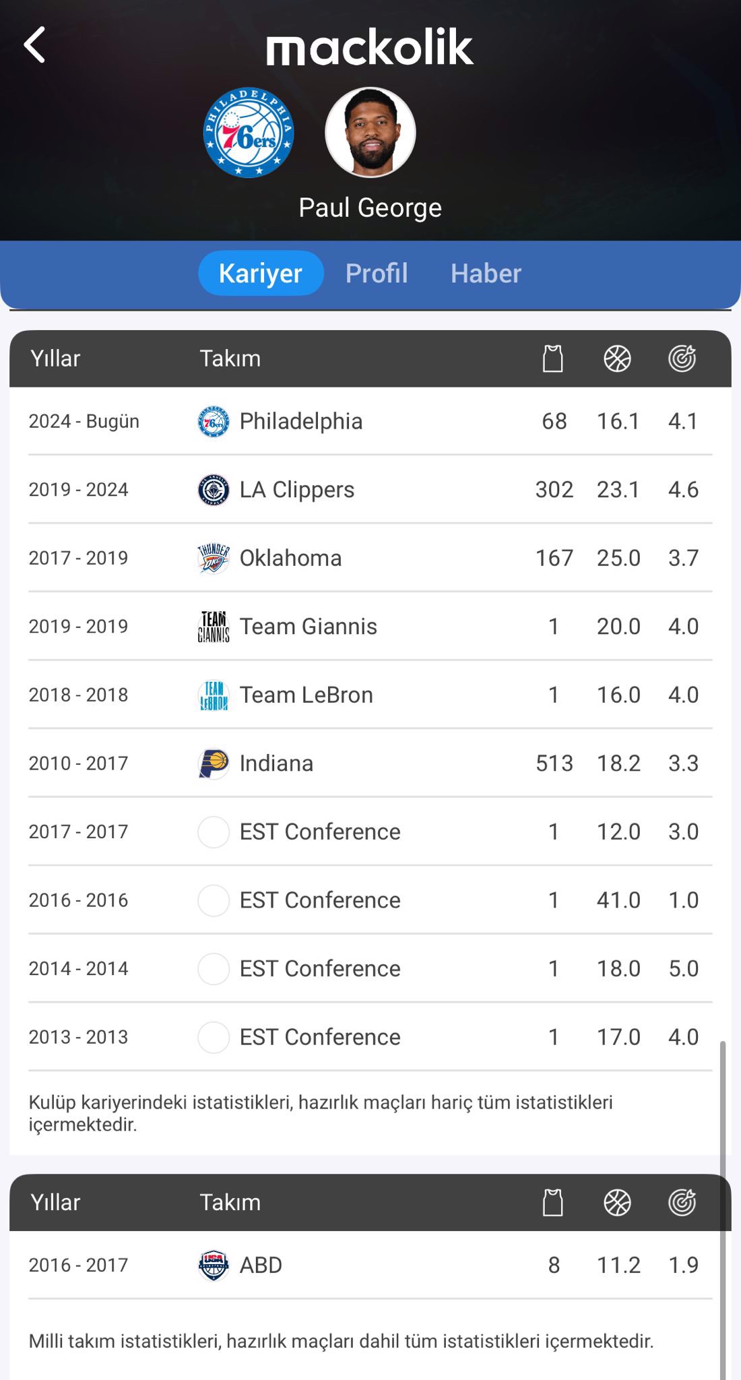Tap the basketball icon in club table header

(x=617, y=358)
